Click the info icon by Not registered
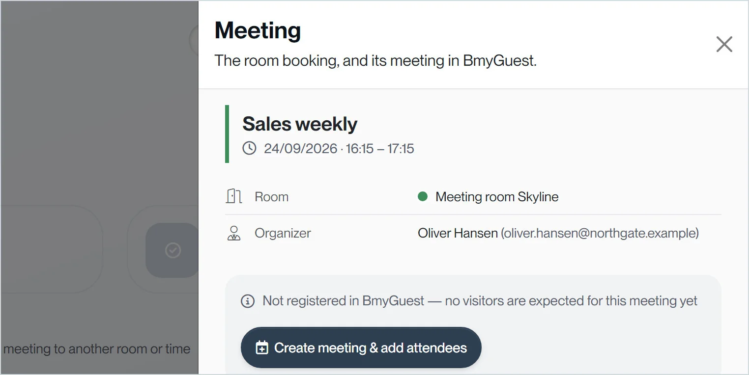749x375 pixels. (248, 301)
